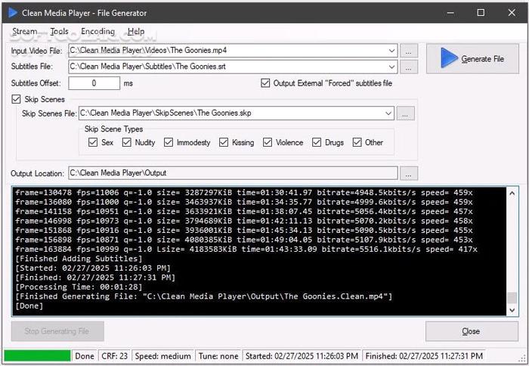Uncheck the Violence skip scene type
The width and height of the screenshot is (529, 366).
268,142
